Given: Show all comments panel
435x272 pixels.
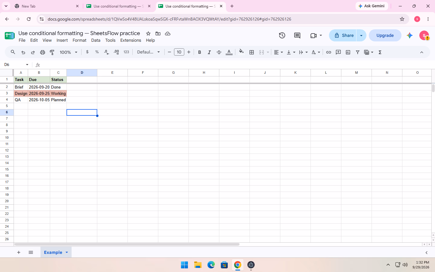Looking at the screenshot, I should click(297, 35).
